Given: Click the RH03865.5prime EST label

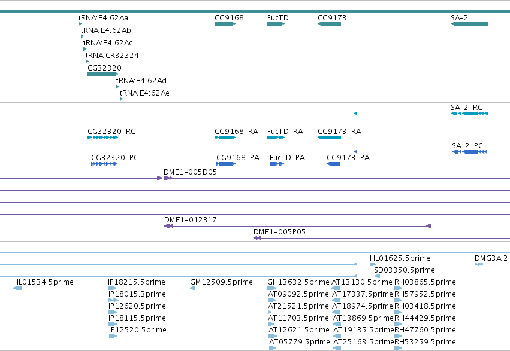Looking at the screenshot, I should pos(425,282).
